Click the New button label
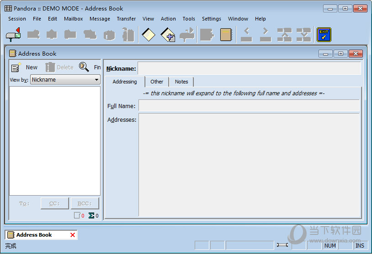The width and height of the screenshot is (372, 254). point(32,67)
